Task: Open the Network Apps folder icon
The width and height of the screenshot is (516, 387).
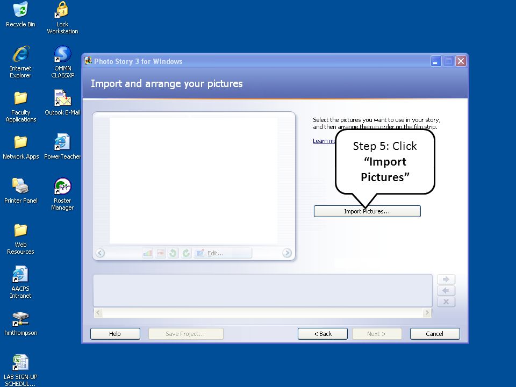Action: (x=21, y=147)
